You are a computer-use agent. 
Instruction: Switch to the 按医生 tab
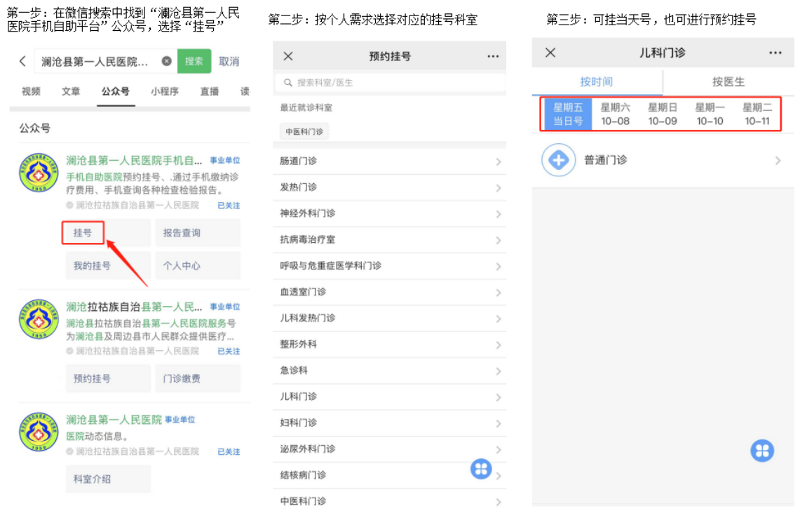coord(728,81)
